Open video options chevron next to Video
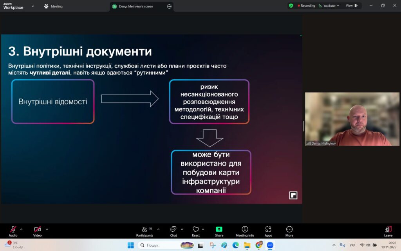This screenshot has height=251, width=401. (47, 229)
